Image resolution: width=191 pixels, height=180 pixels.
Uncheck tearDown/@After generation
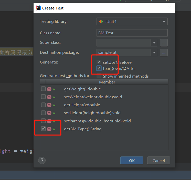[99, 68]
